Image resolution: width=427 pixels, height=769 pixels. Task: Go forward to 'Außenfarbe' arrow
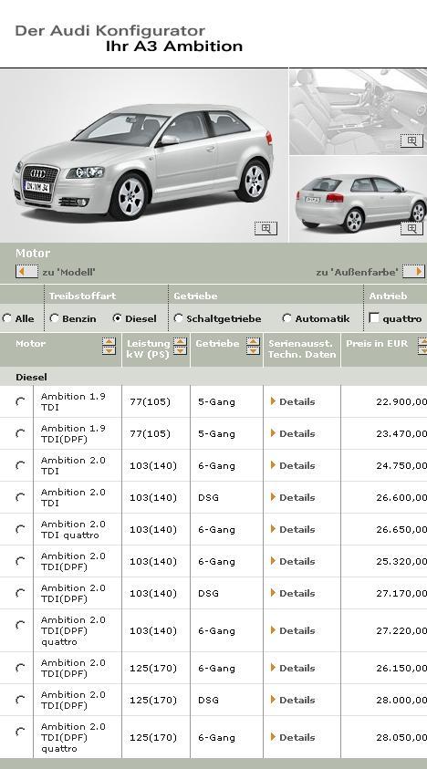[413, 271]
